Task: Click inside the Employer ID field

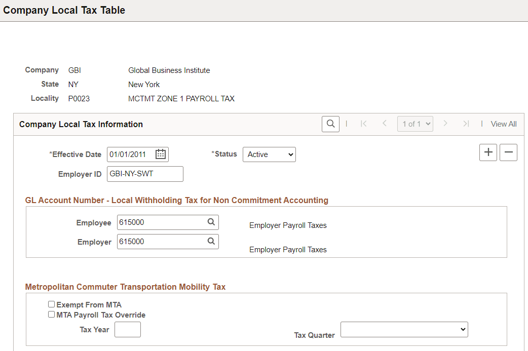Action: (144, 174)
